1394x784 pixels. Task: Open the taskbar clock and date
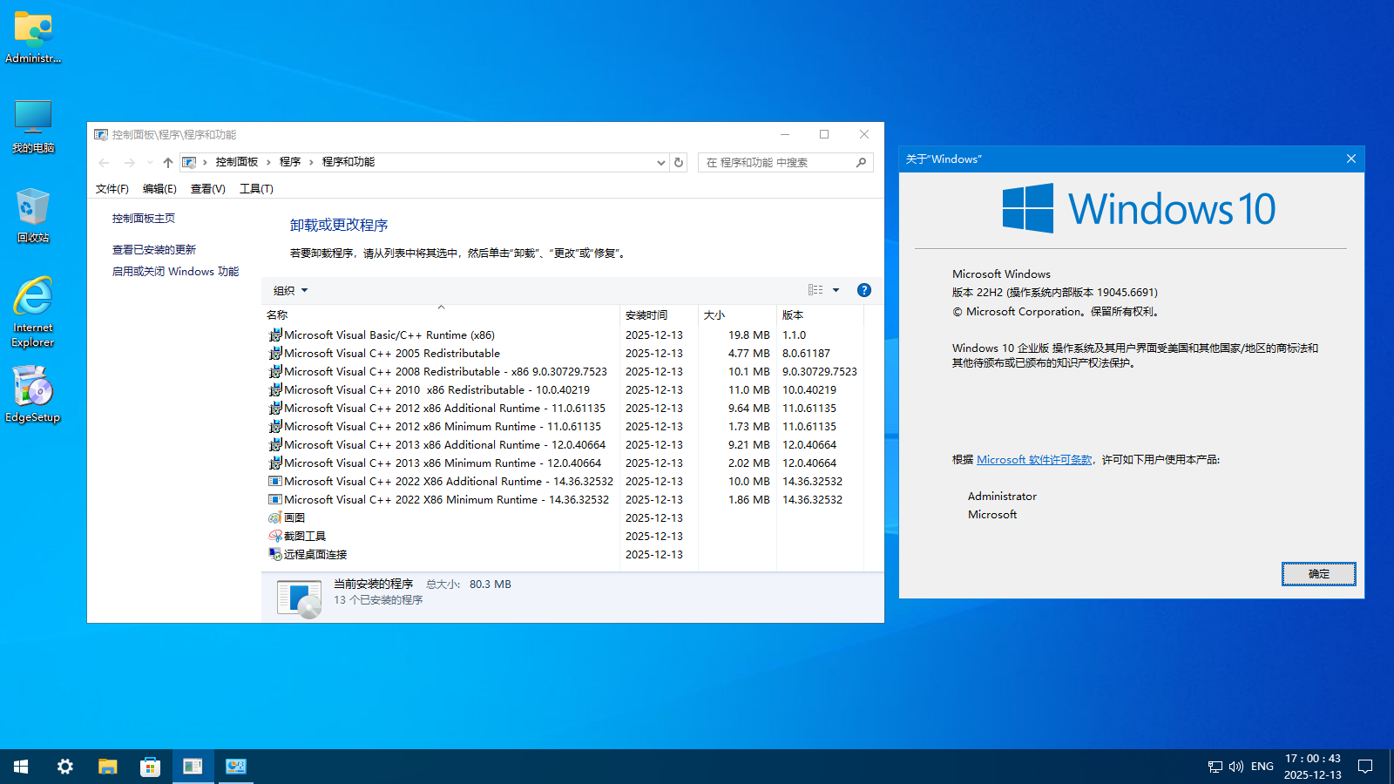click(1313, 767)
